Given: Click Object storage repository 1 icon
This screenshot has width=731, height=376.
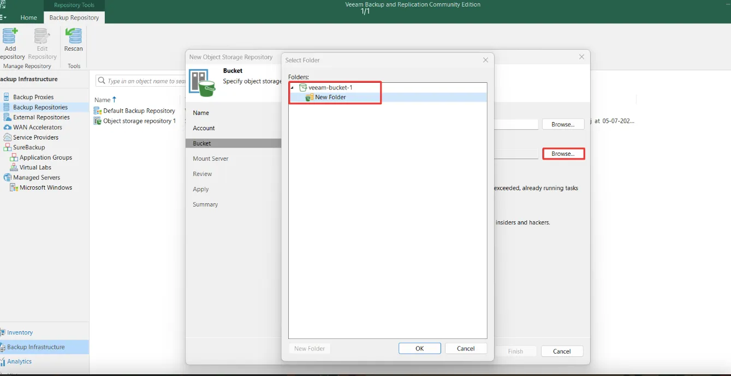Looking at the screenshot, I should [x=98, y=121].
